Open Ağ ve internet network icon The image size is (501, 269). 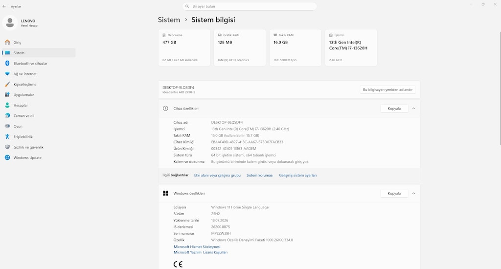[7, 74]
